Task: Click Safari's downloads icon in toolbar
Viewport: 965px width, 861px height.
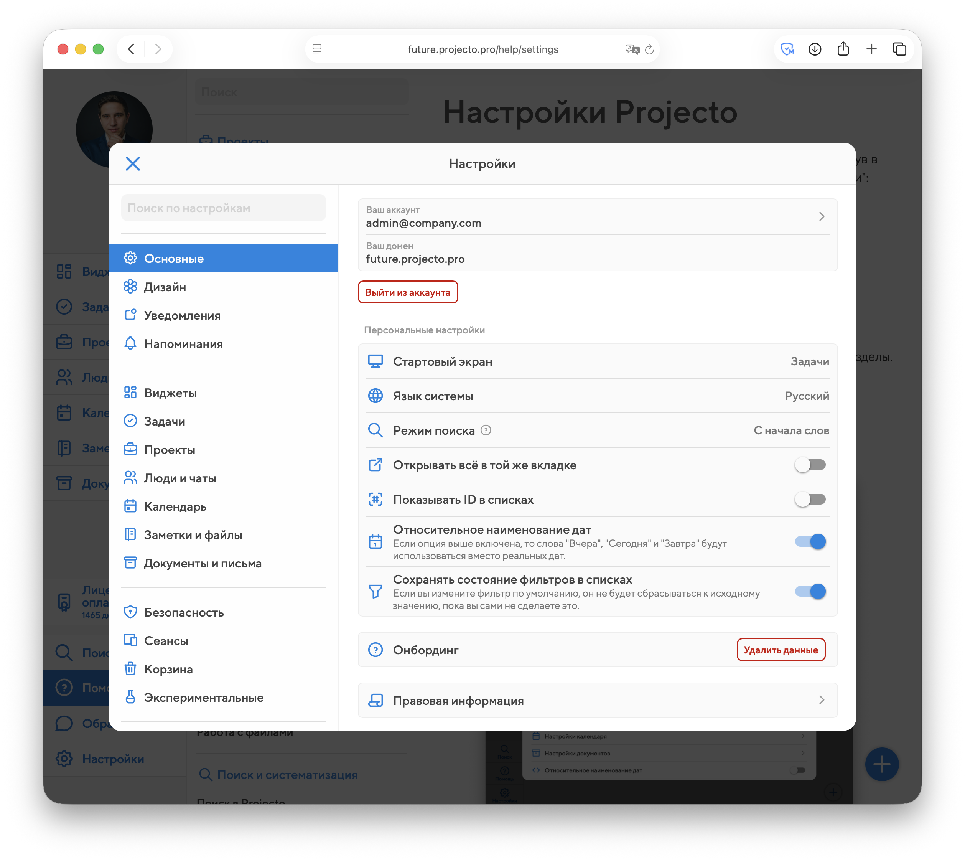Action: coord(815,49)
